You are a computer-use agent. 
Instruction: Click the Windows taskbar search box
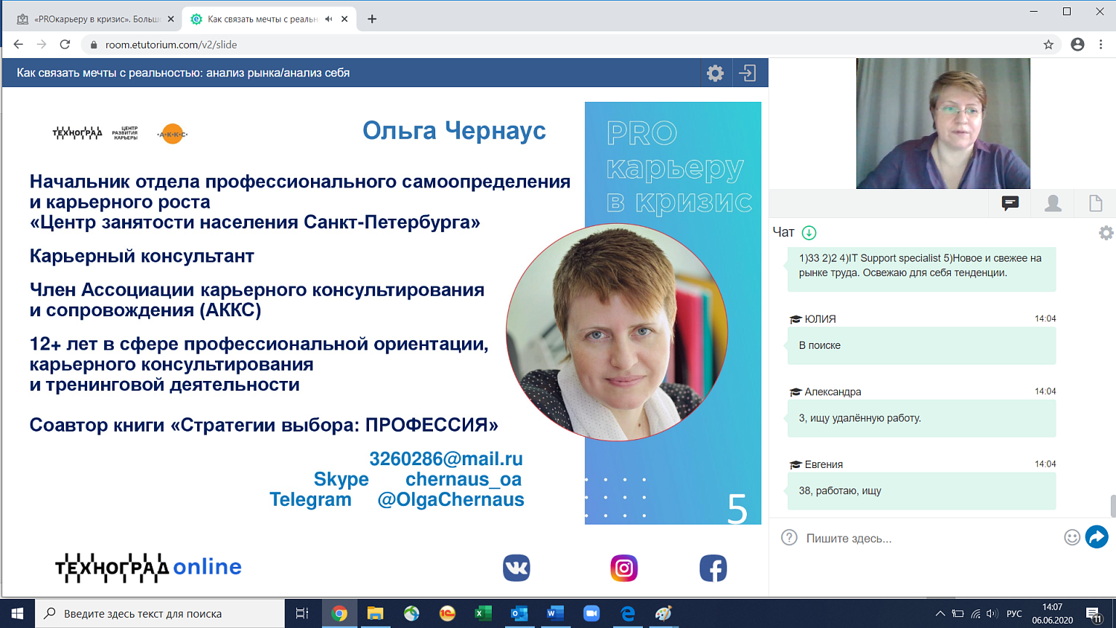[160, 613]
